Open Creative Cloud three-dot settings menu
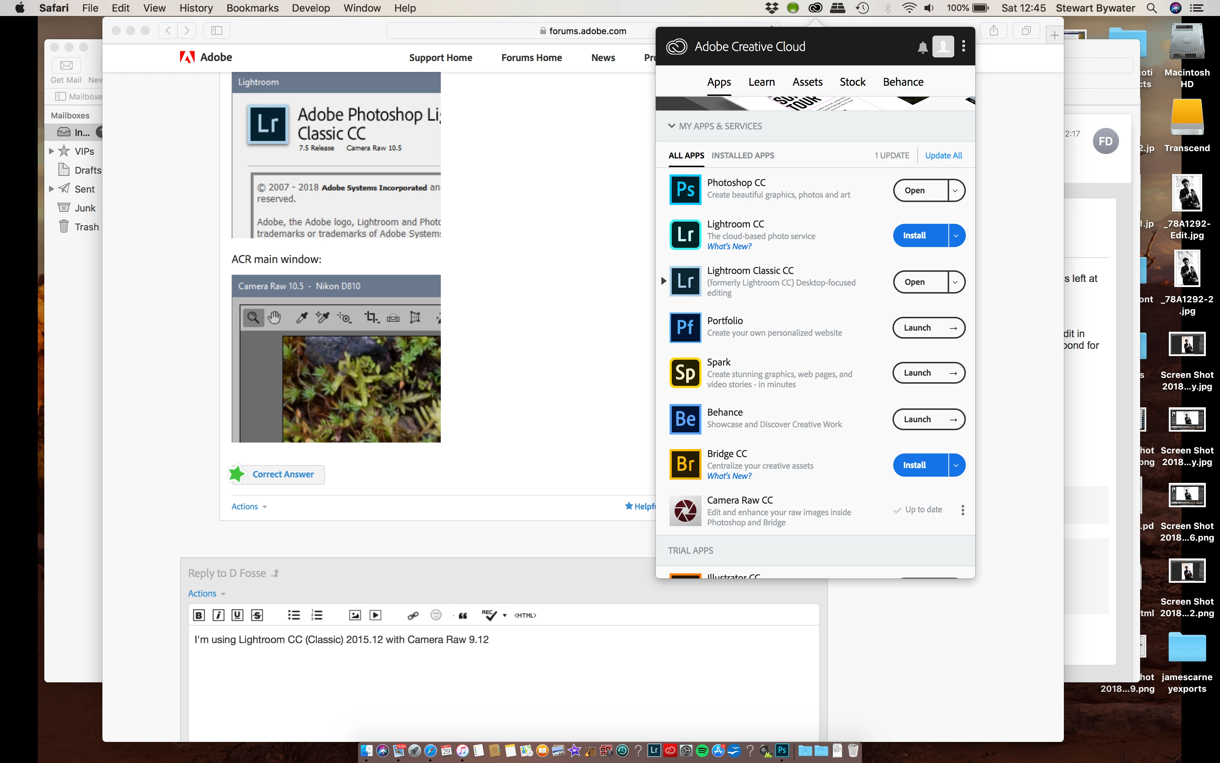 pyautogui.click(x=963, y=47)
